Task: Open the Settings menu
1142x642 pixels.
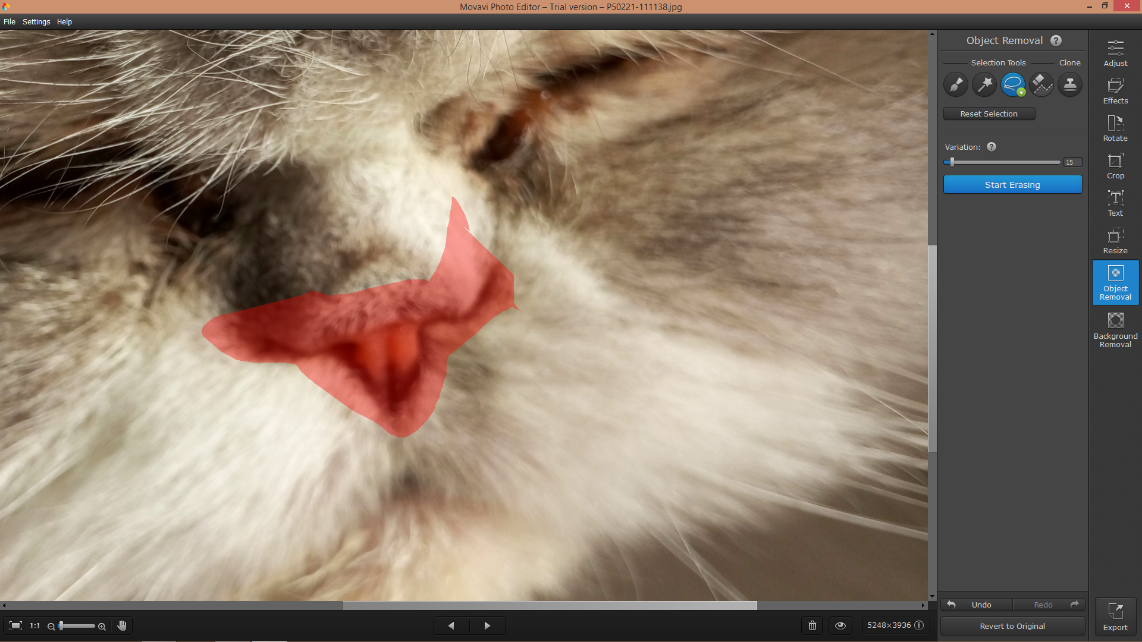Action: 36,22
